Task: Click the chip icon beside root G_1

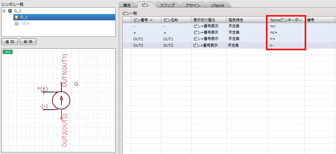Action: click(x=9, y=11)
